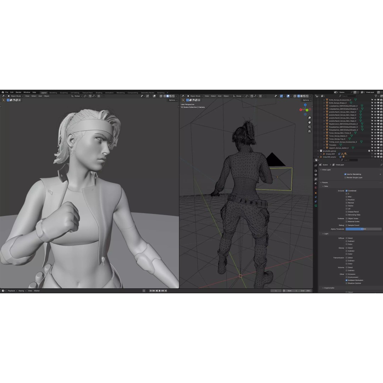Toggle the Combined pass checkbox
This screenshot has width=383, height=383.
point(346,191)
